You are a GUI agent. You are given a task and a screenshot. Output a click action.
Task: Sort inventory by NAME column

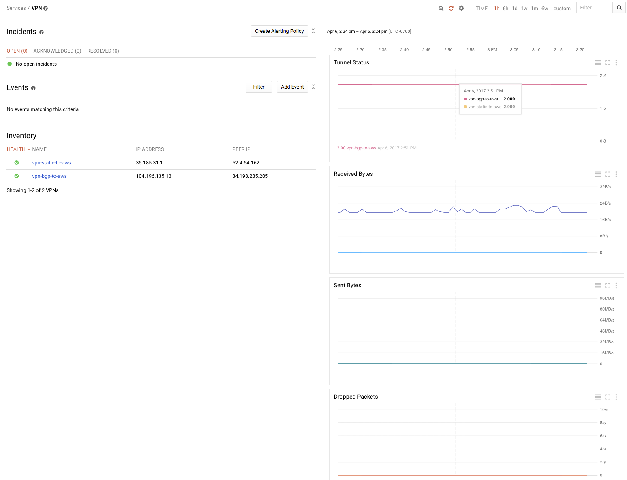click(39, 149)
